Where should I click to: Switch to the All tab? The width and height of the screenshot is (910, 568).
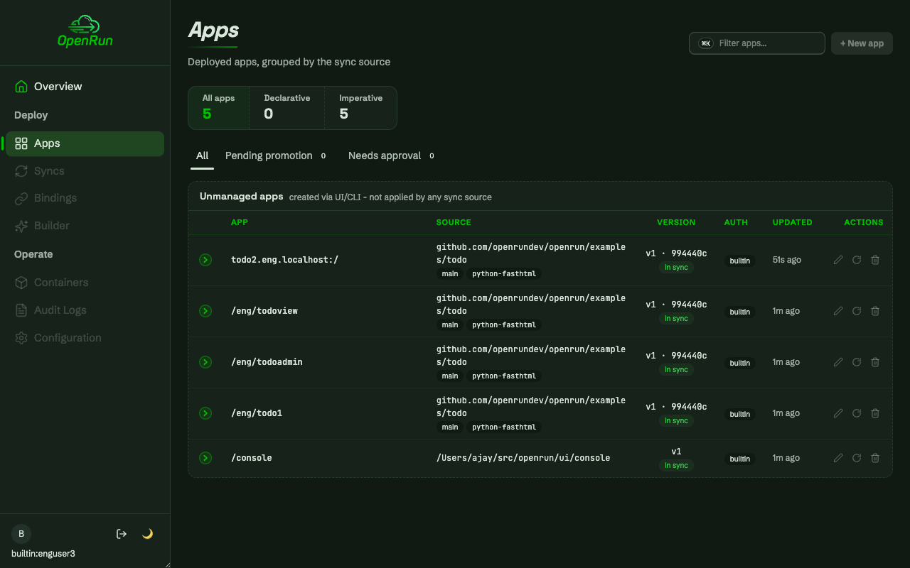click(x=203, y=156)
